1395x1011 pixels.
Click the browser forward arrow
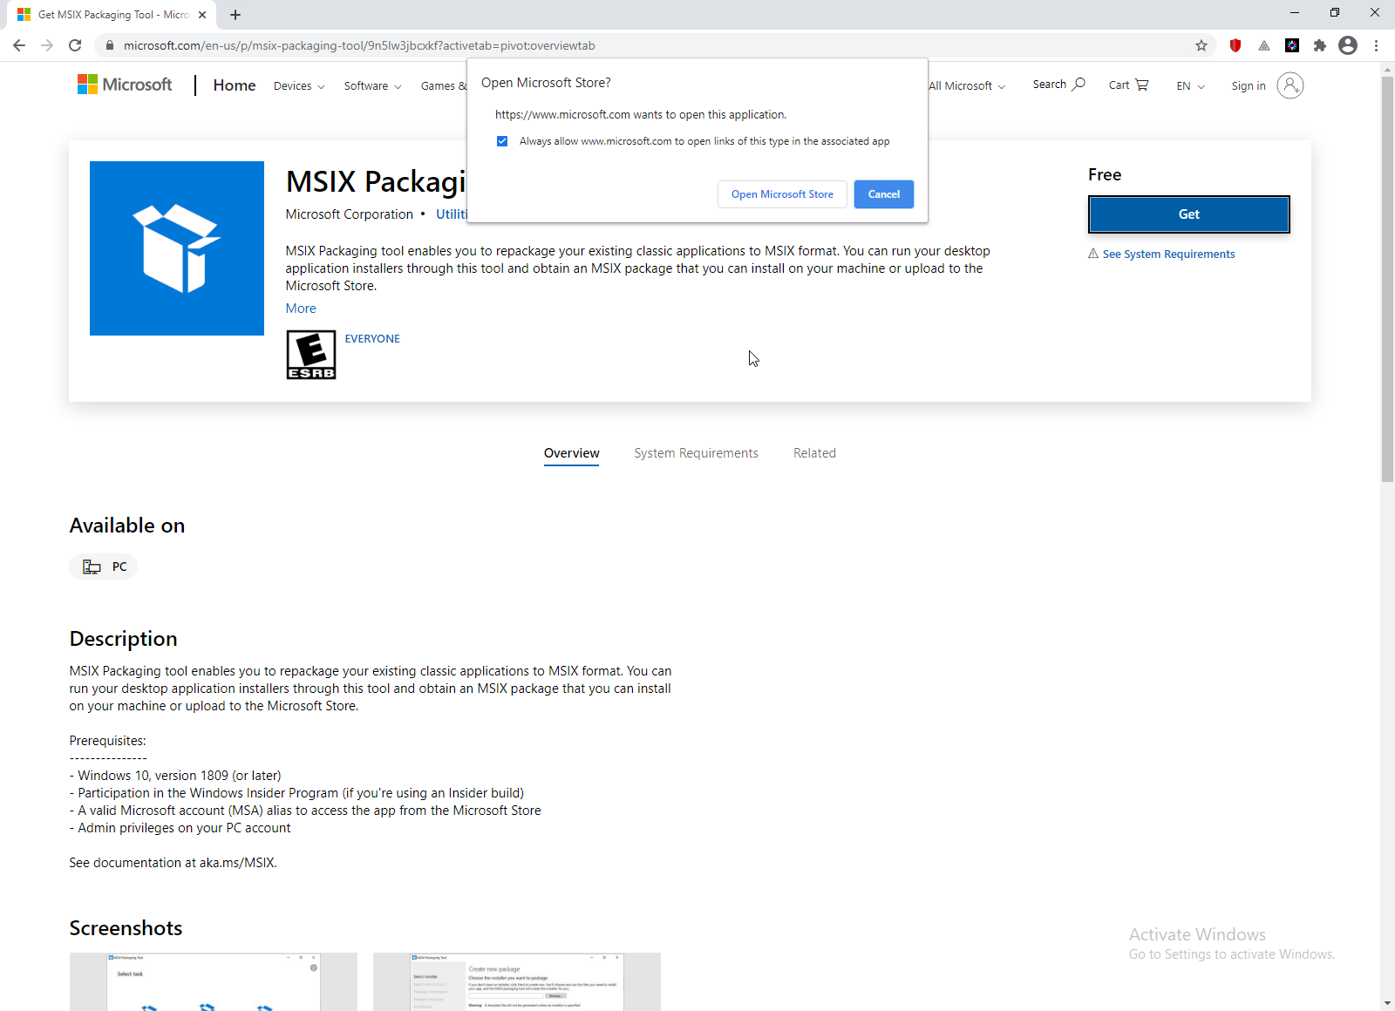point(47,45)
